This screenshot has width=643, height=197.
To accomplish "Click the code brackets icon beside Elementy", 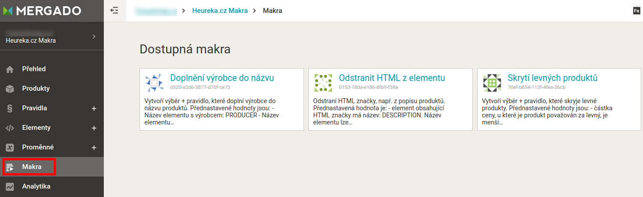I will pyautogui.click(x=10, y=128).
